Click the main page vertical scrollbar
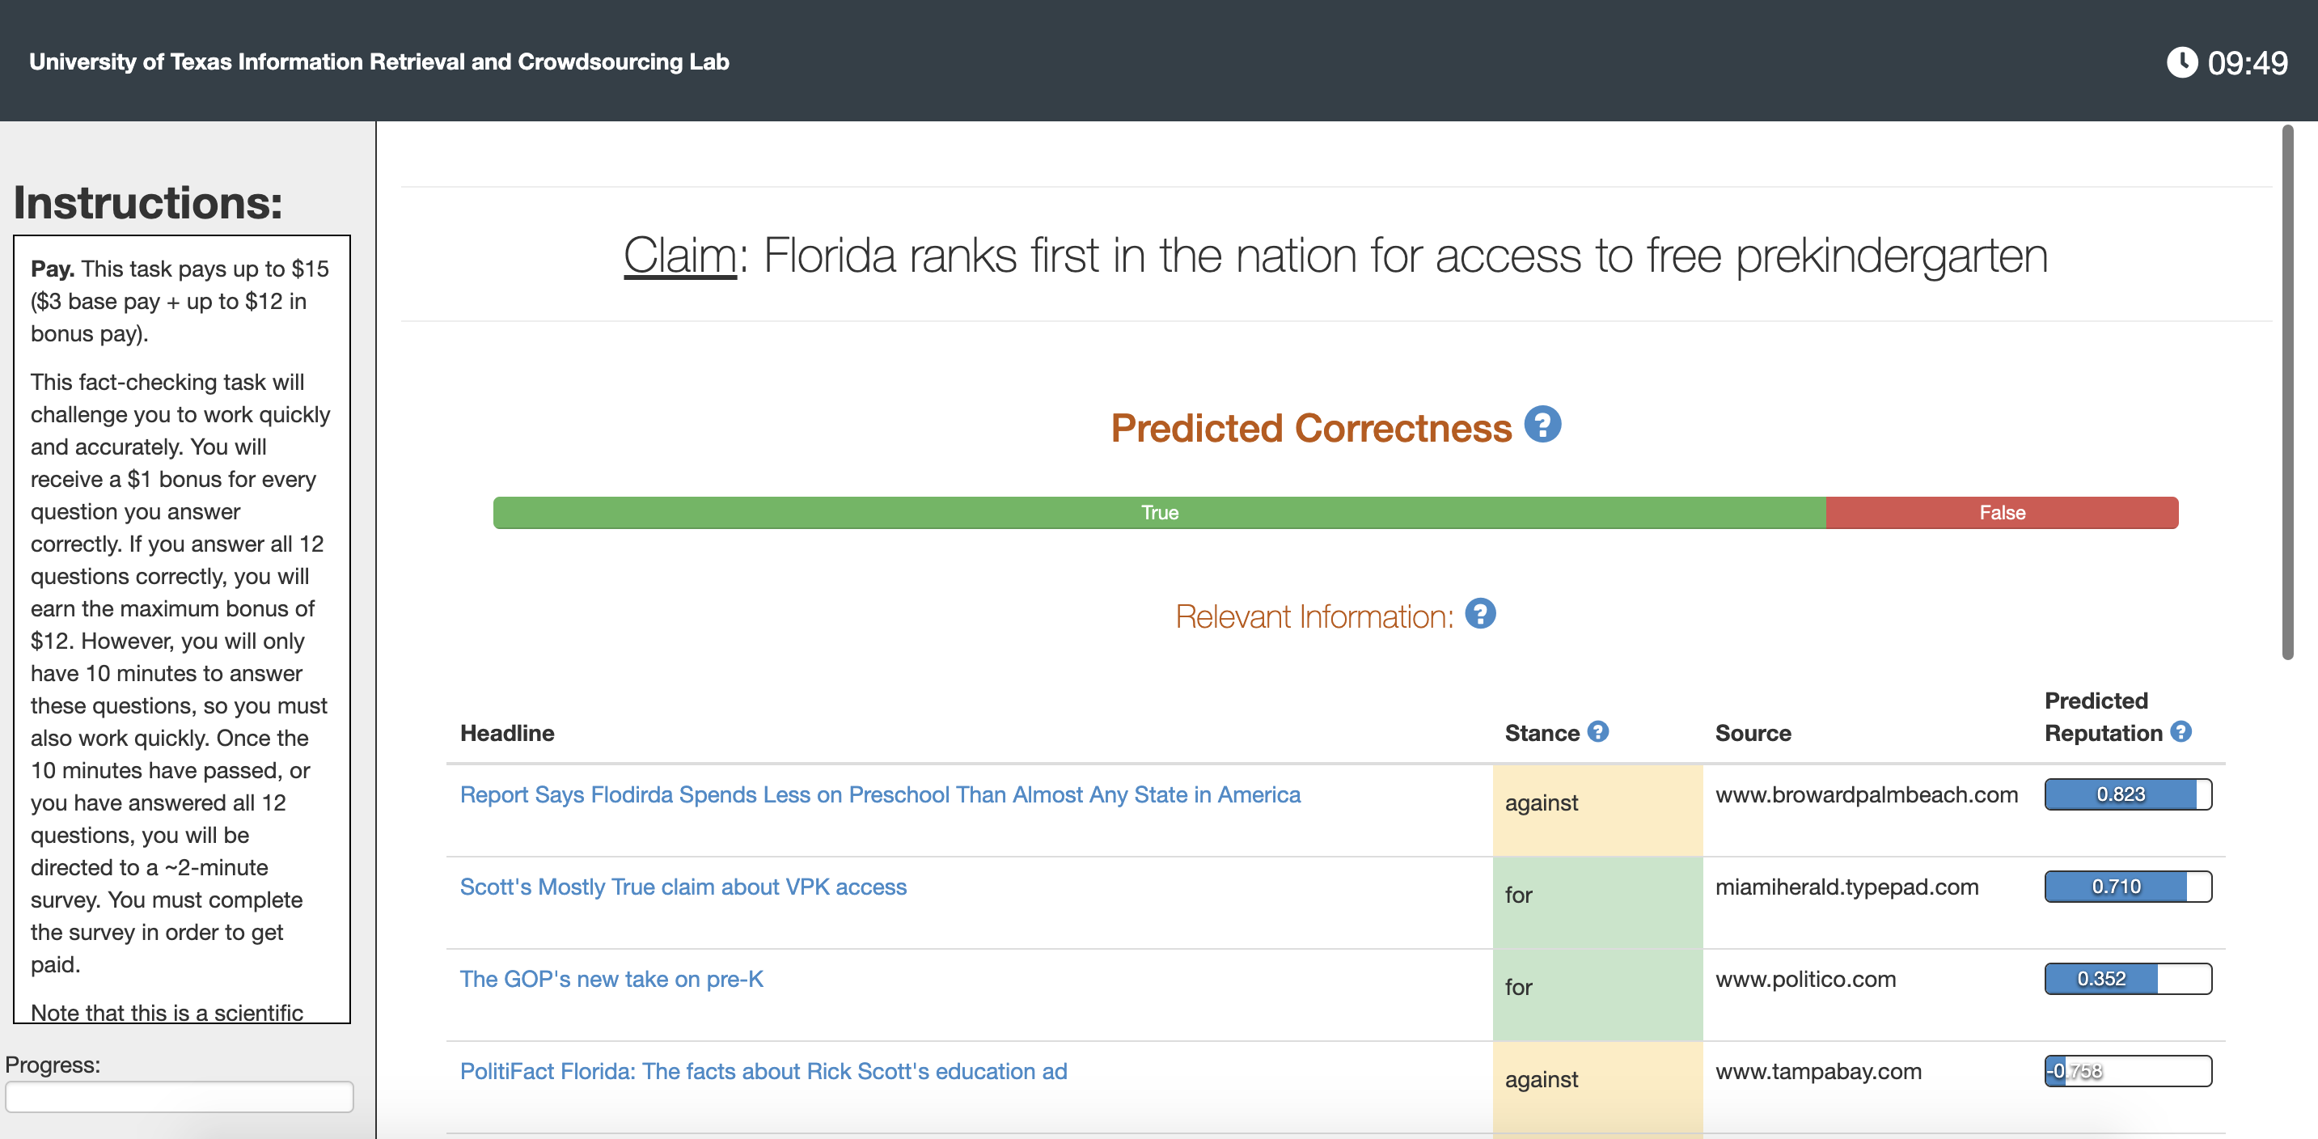 click(x=2287, y=393)
